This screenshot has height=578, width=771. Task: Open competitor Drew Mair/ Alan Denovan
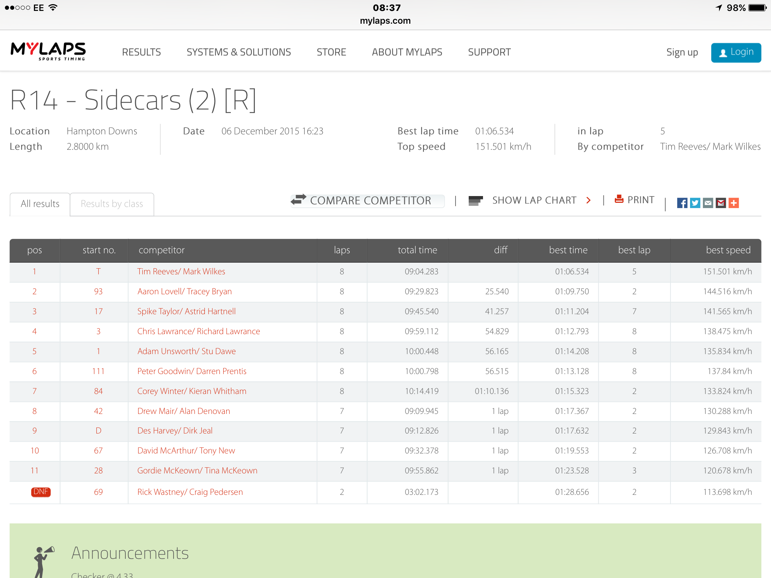(183, 411)
